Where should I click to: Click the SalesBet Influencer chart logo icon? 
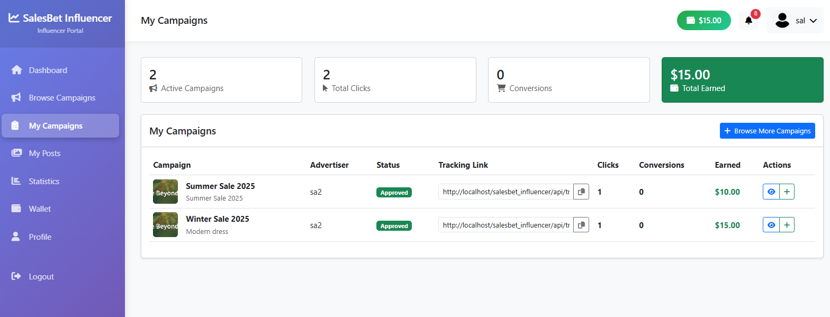(14, 18)
